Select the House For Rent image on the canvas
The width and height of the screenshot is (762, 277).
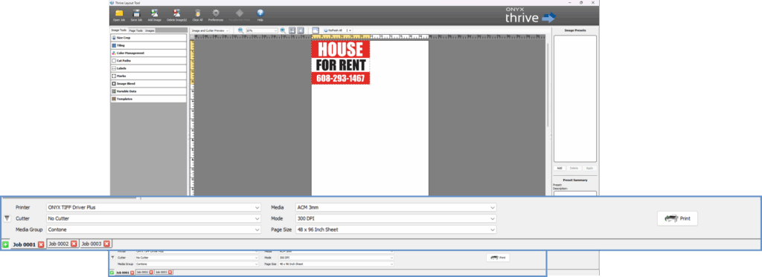click(x=341, y=62)
